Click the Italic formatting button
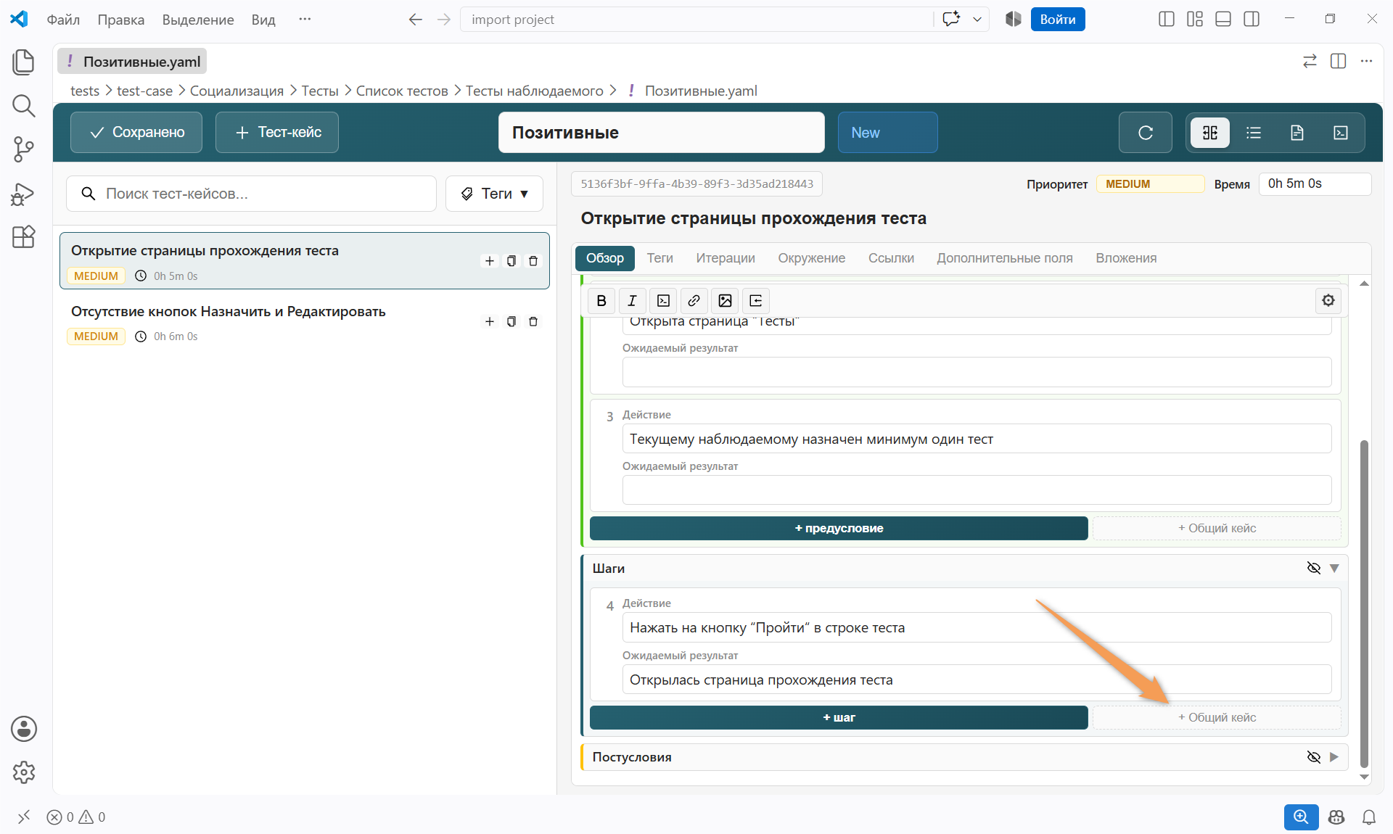The height and width of the screenshot is (834, 1393). (632, 300)
